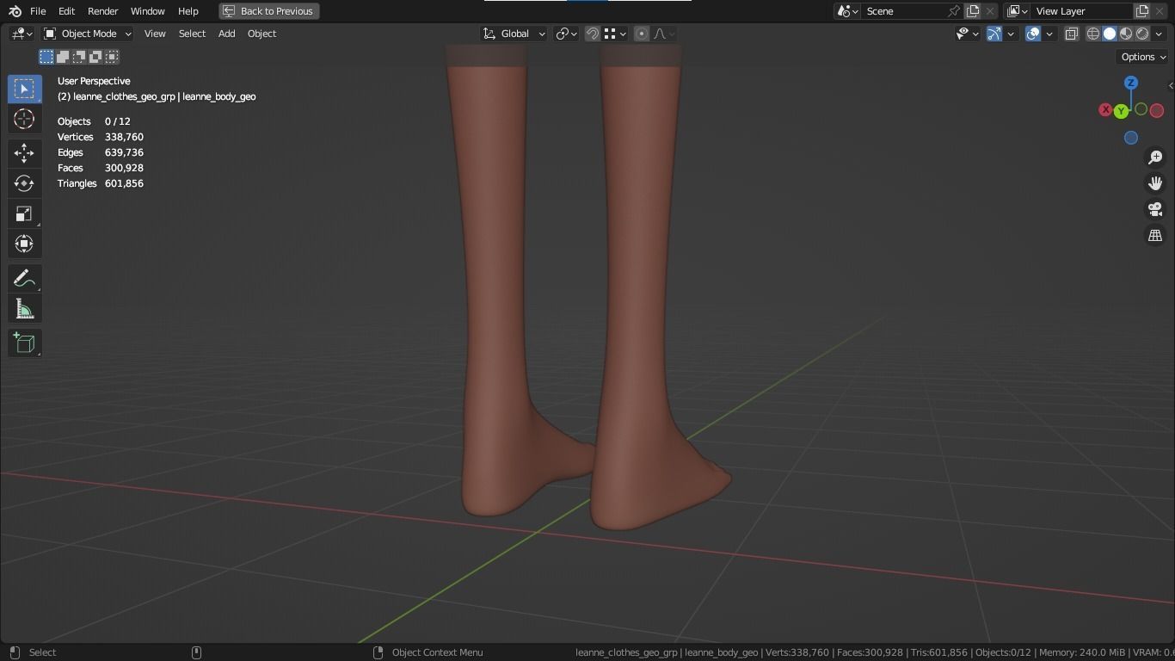The height and width of the screenshot is (661, 1175).
Task: Activate the Annotate pencil tool
Action: point(24,279)
